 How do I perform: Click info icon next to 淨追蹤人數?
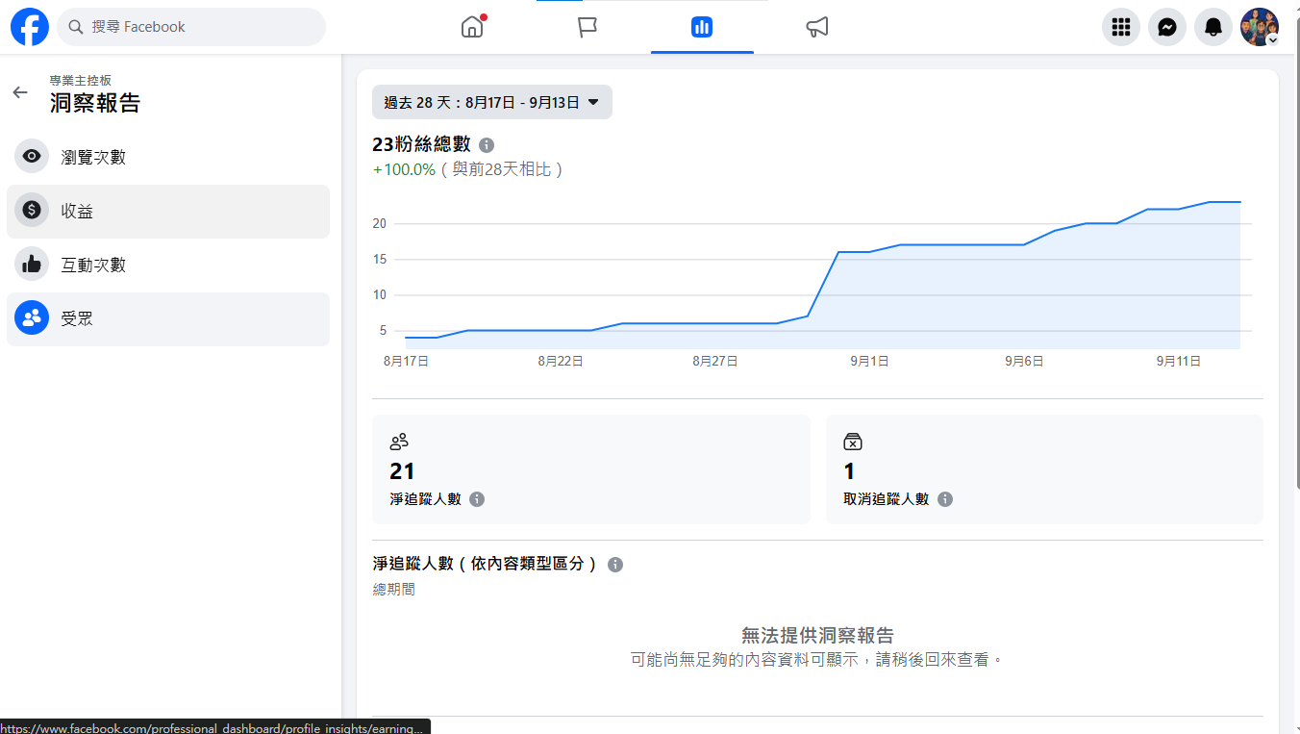point(477,499)
